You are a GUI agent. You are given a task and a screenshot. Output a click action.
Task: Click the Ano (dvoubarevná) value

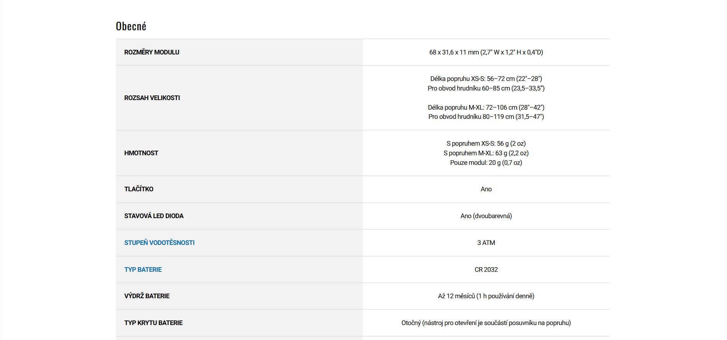486,216
